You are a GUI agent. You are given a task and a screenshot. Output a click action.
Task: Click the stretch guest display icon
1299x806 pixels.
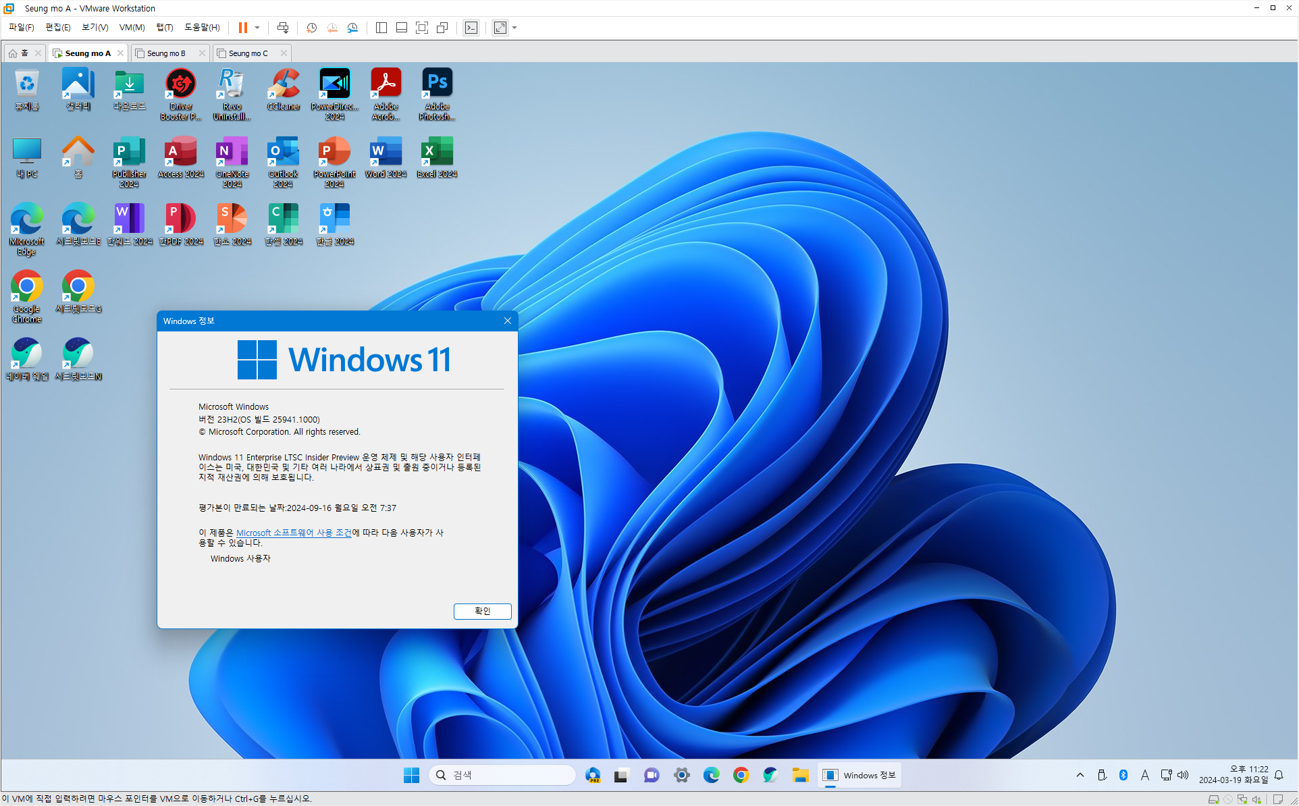pos(500,28)
